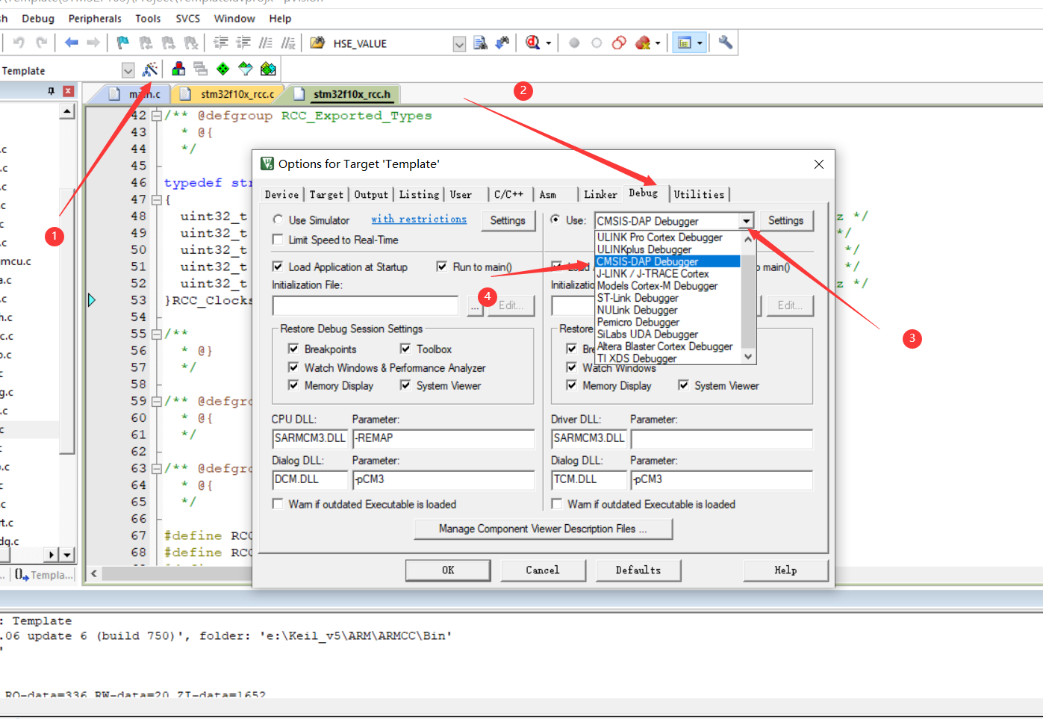Click the Find icon right of search box
Image resolution: width=1043 pixels, height=719 pixels.
[x=481, y=43]
